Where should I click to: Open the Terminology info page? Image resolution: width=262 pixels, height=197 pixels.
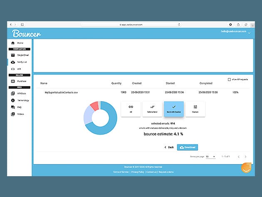click(x=23, y=100)
